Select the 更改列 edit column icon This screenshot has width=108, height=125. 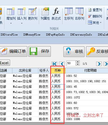click(32, 11)
